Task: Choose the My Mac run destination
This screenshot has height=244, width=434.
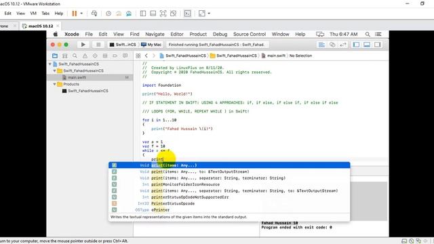Action: pyautogui.click(x=151, y=45)
